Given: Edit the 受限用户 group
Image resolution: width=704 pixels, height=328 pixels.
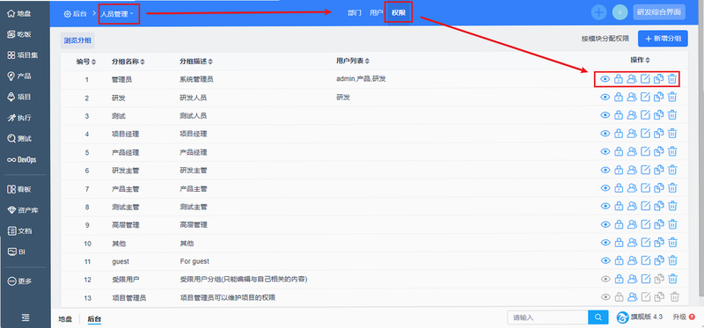Looking at the screenshot, I should (x=645, y=279).
